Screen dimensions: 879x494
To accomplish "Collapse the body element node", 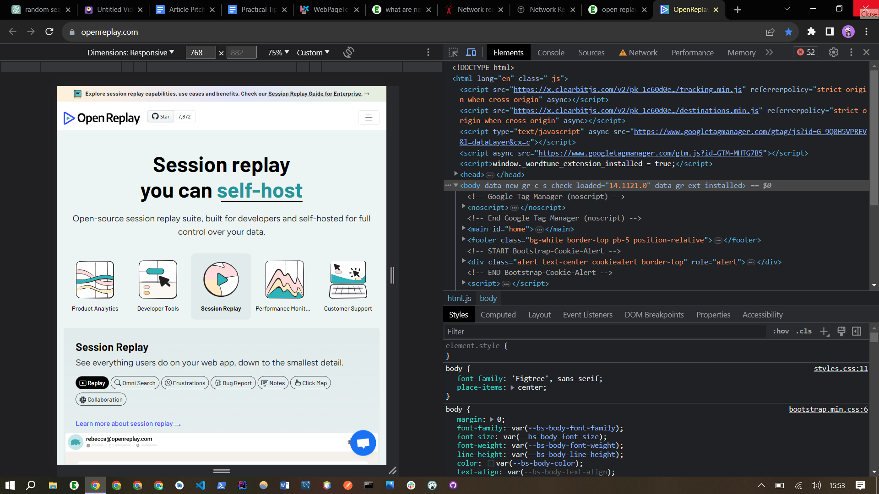I will click(x=456, y=185).
